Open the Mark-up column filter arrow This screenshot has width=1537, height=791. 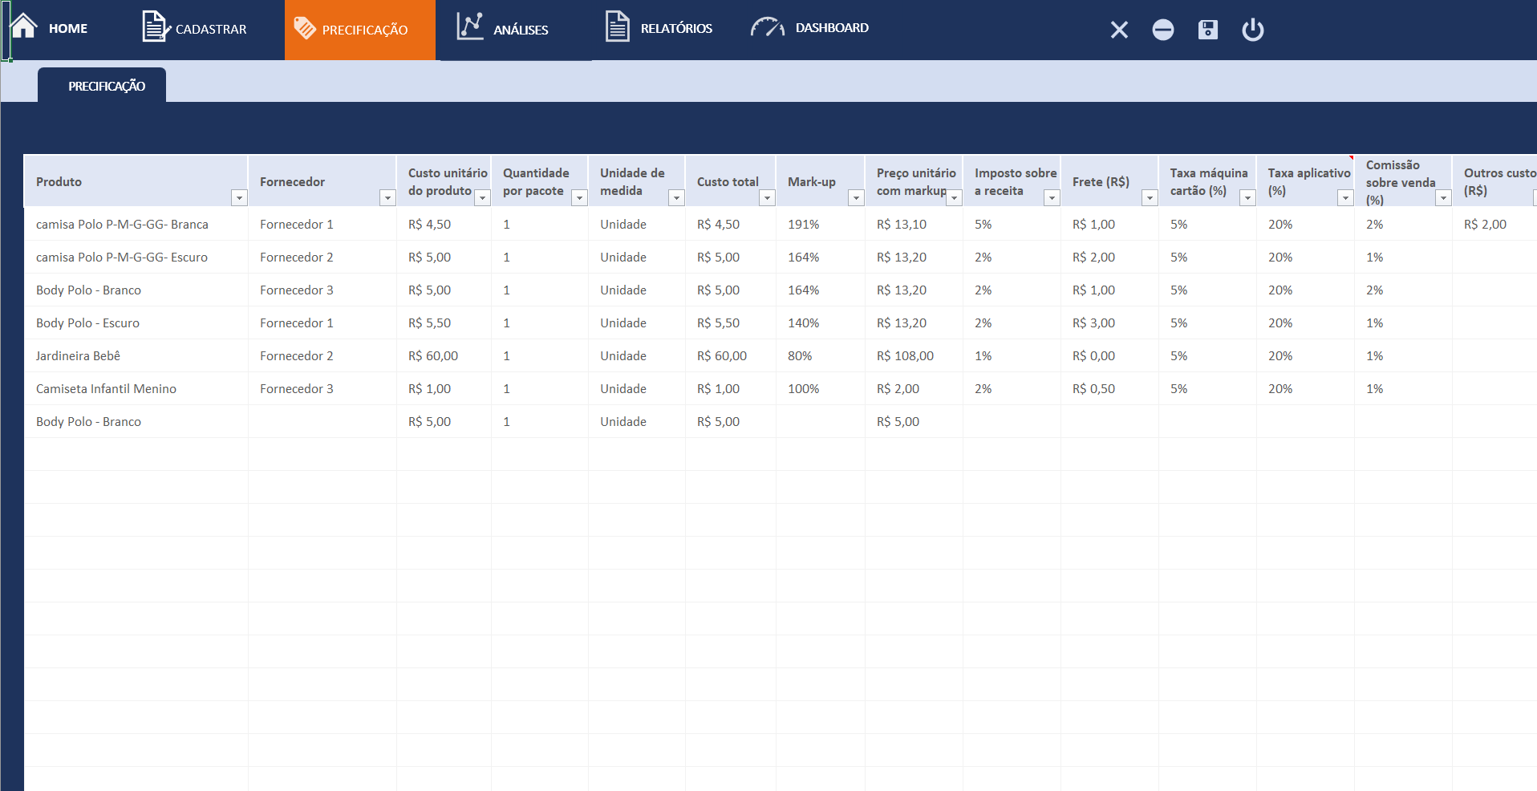(856, 198)
